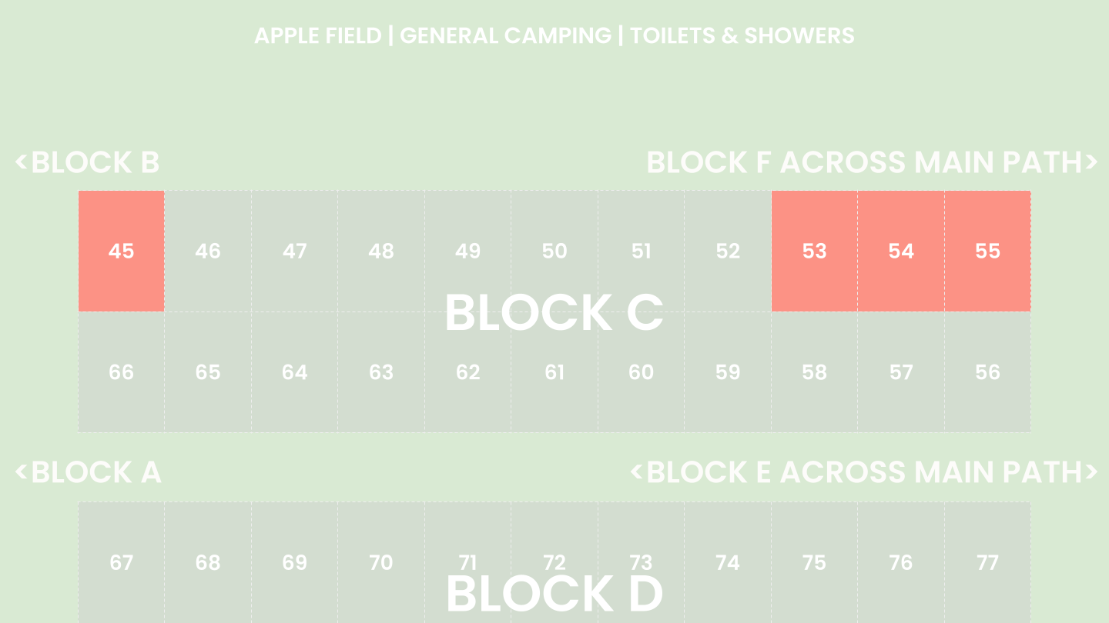Image resolution: width=1109 pixels, height=623 pixels.
Task: Go to Block B via left arrow label
Action: coord(87,162)
